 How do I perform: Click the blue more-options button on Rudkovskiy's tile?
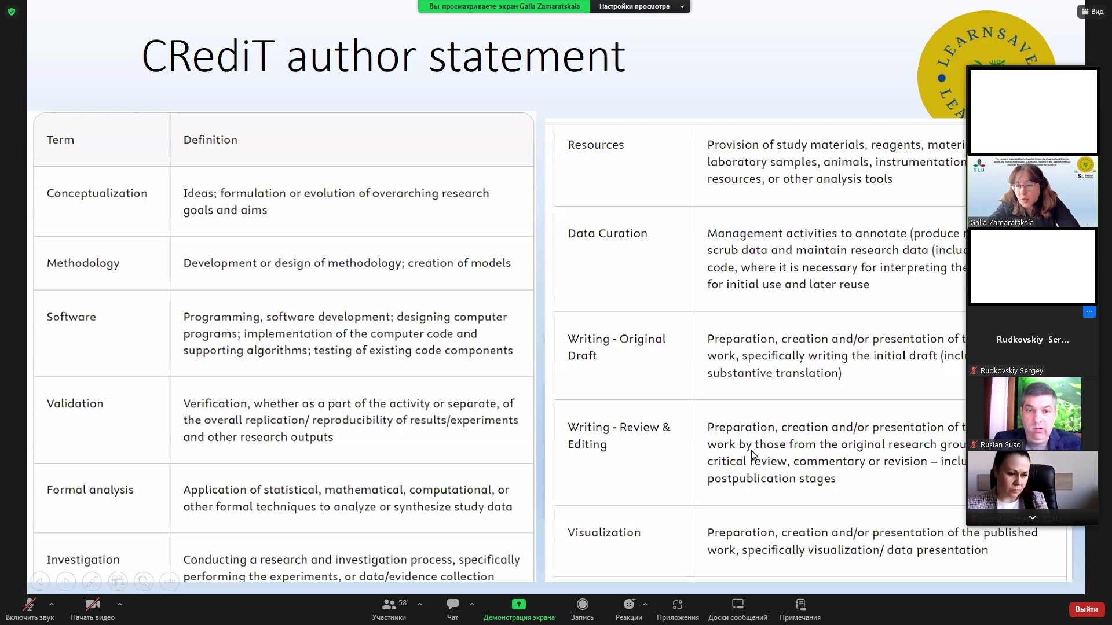pyautogui.click(x=1089, y=312)
